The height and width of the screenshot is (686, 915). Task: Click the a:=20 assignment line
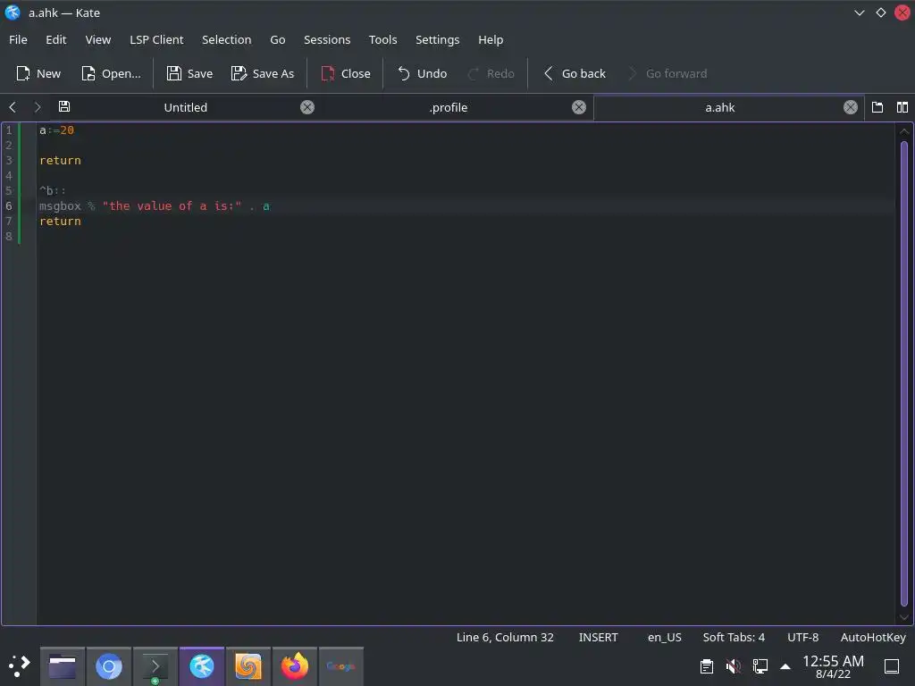pyautogui.click(x=56, y=130)
